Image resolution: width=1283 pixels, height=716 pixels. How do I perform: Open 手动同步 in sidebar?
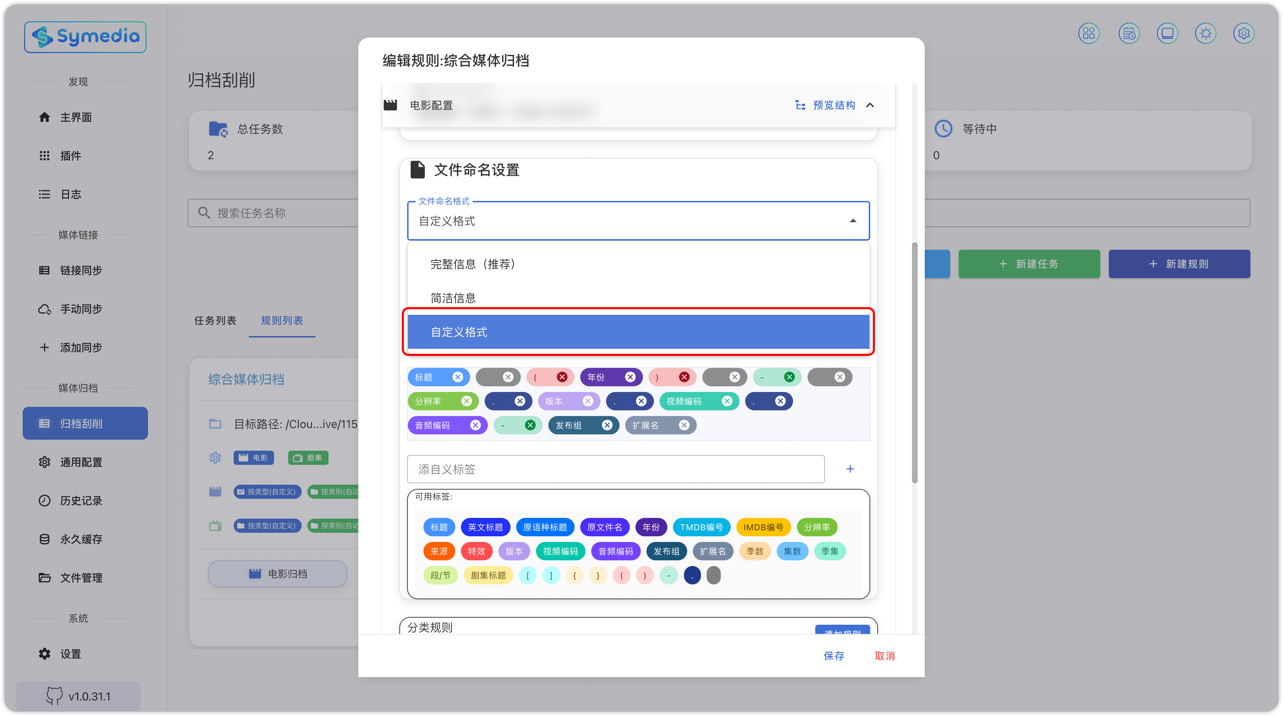tap(85, 309)
